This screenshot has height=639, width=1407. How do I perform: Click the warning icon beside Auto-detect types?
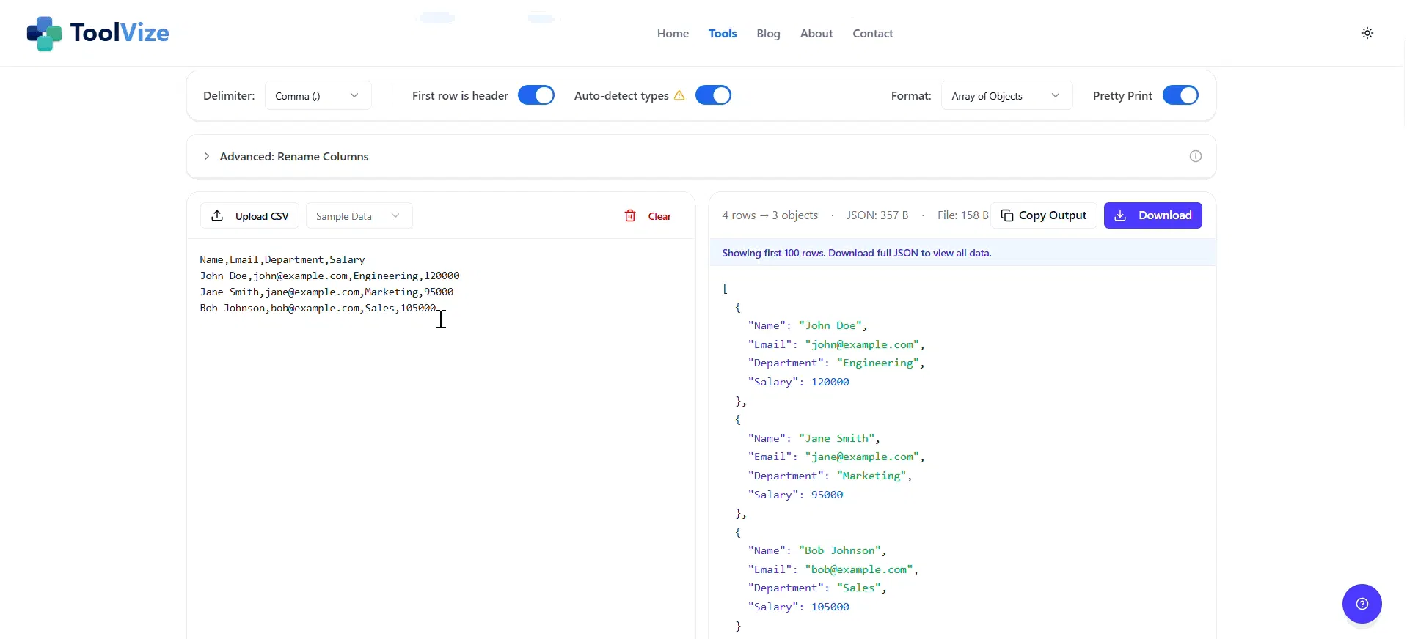679,95
